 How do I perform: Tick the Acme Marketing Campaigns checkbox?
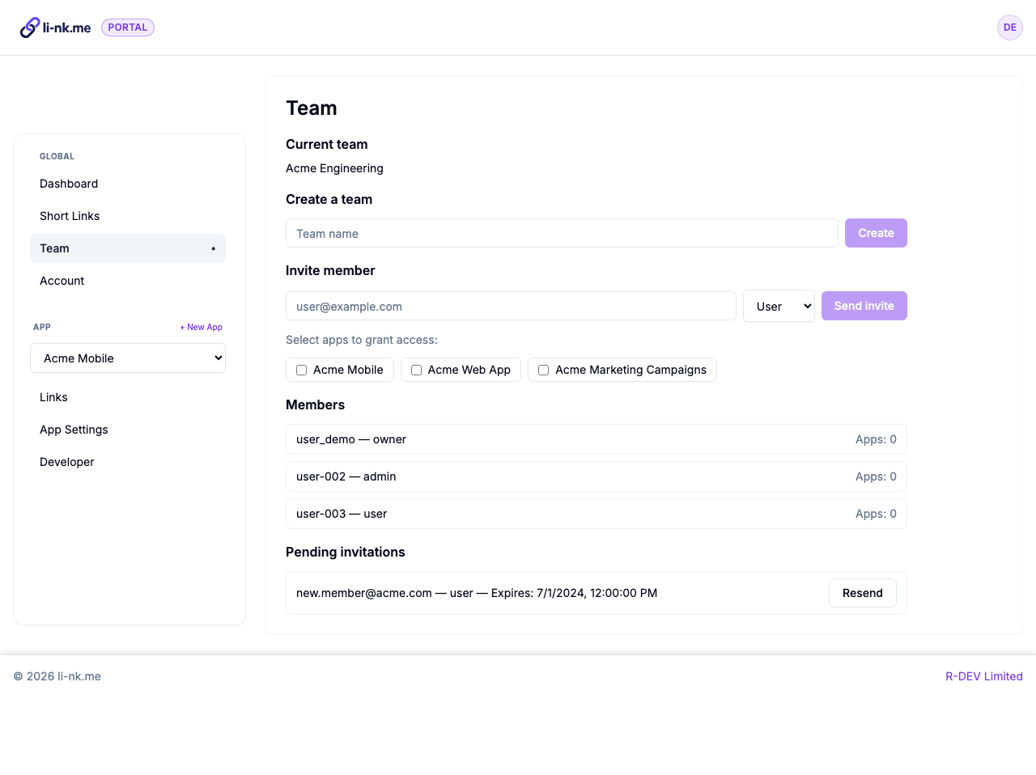tap(544, 370)
